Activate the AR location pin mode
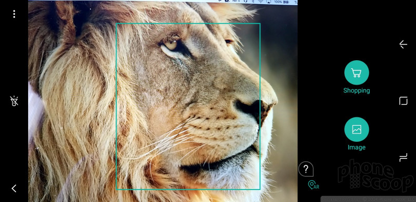The width and height of the screenshot is (416, 202). coord(313,185)
